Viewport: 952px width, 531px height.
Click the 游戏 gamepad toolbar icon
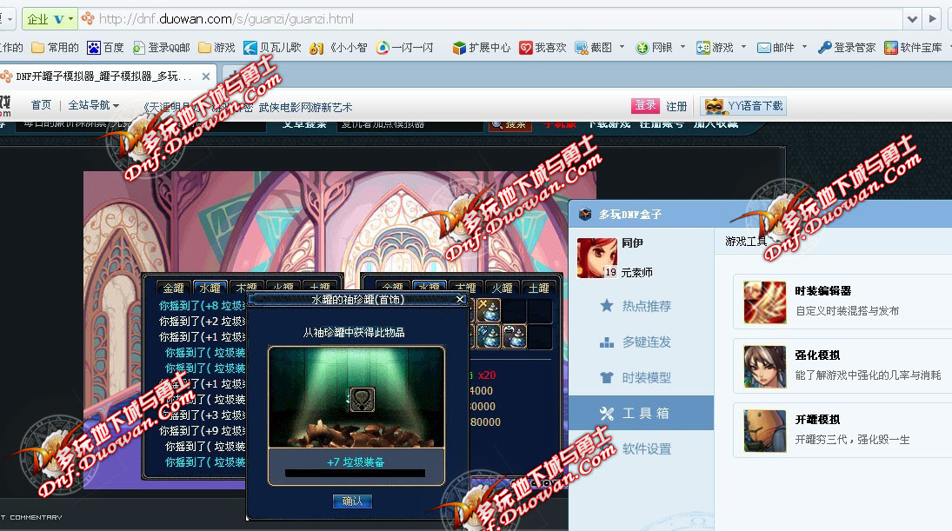[703, 47]
